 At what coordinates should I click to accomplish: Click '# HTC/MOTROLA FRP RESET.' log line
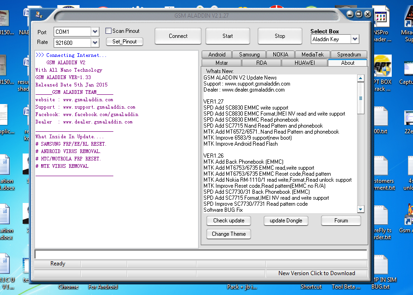point(68,159)
